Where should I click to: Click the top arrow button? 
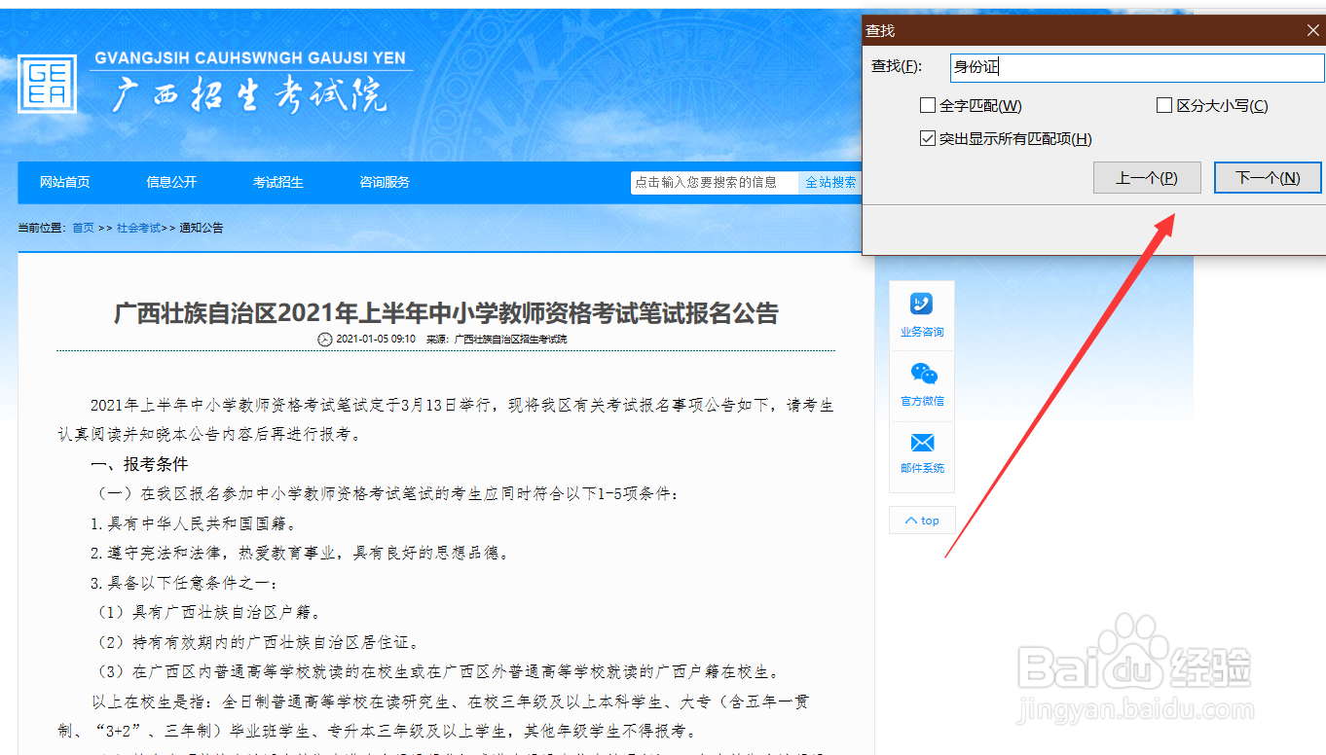tap(922, 521)
